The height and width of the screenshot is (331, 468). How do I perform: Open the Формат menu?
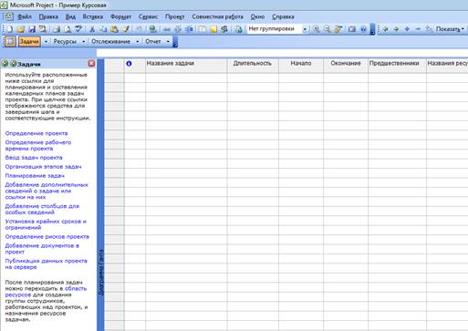[120, 16]
